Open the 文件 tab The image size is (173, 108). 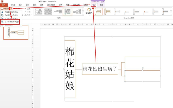[4, 5]
